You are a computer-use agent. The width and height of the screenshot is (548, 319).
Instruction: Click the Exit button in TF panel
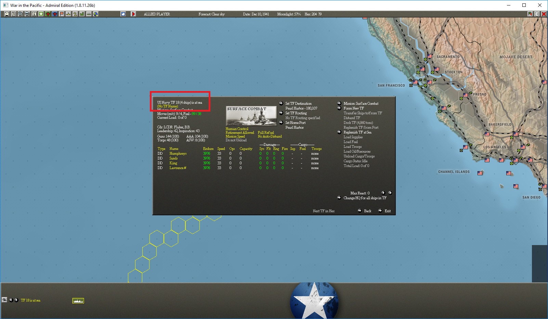(x=388, y=211)
